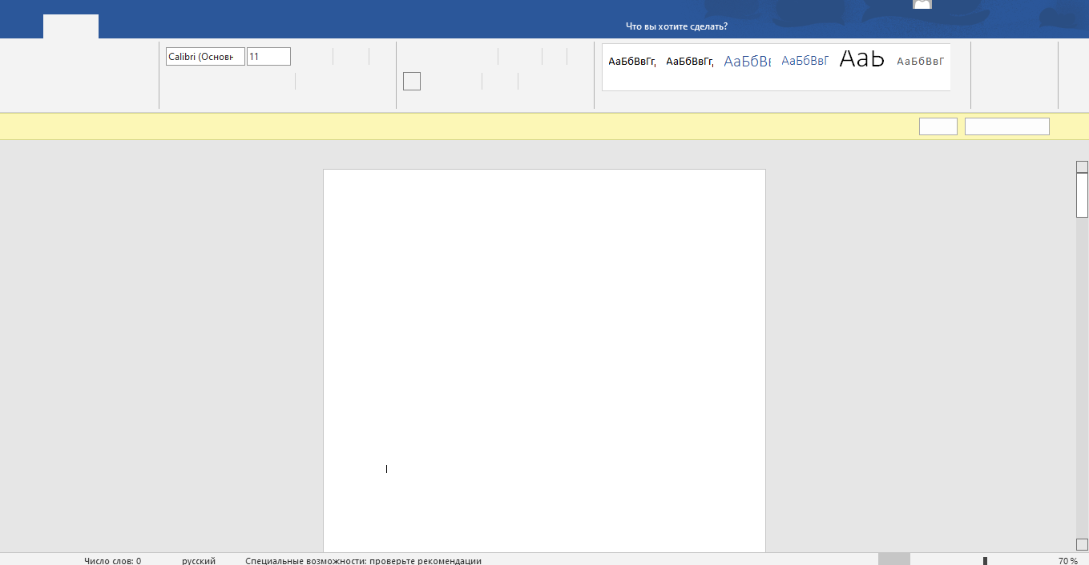Click 'Что вы хотите сделать?' search field
The width and height of the screenshot is (1089, 565).
676,26
